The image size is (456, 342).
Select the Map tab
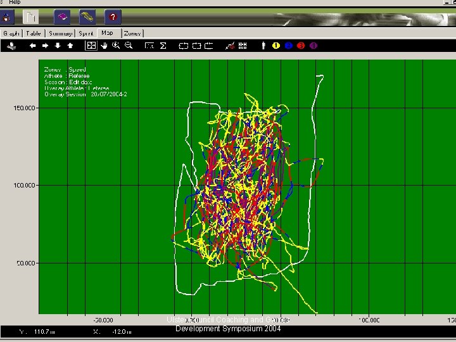tap(108, 33)
